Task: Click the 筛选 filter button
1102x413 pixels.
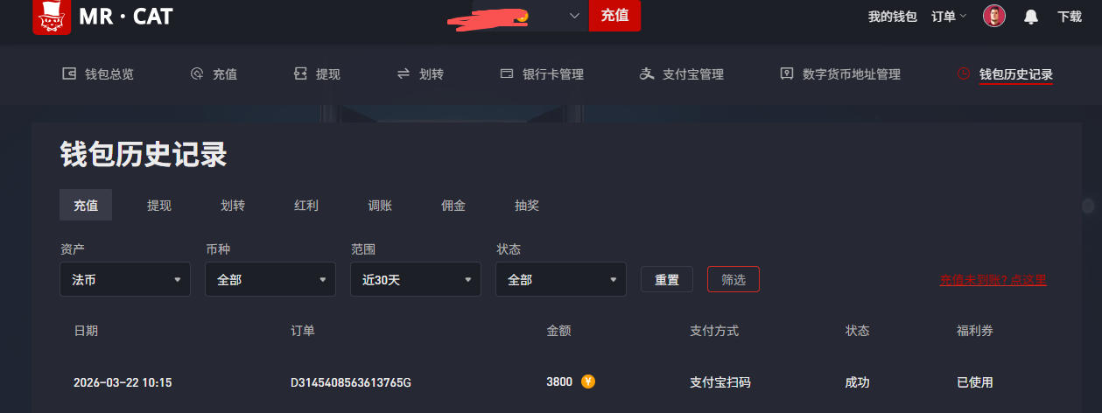Action: (733, 279)
